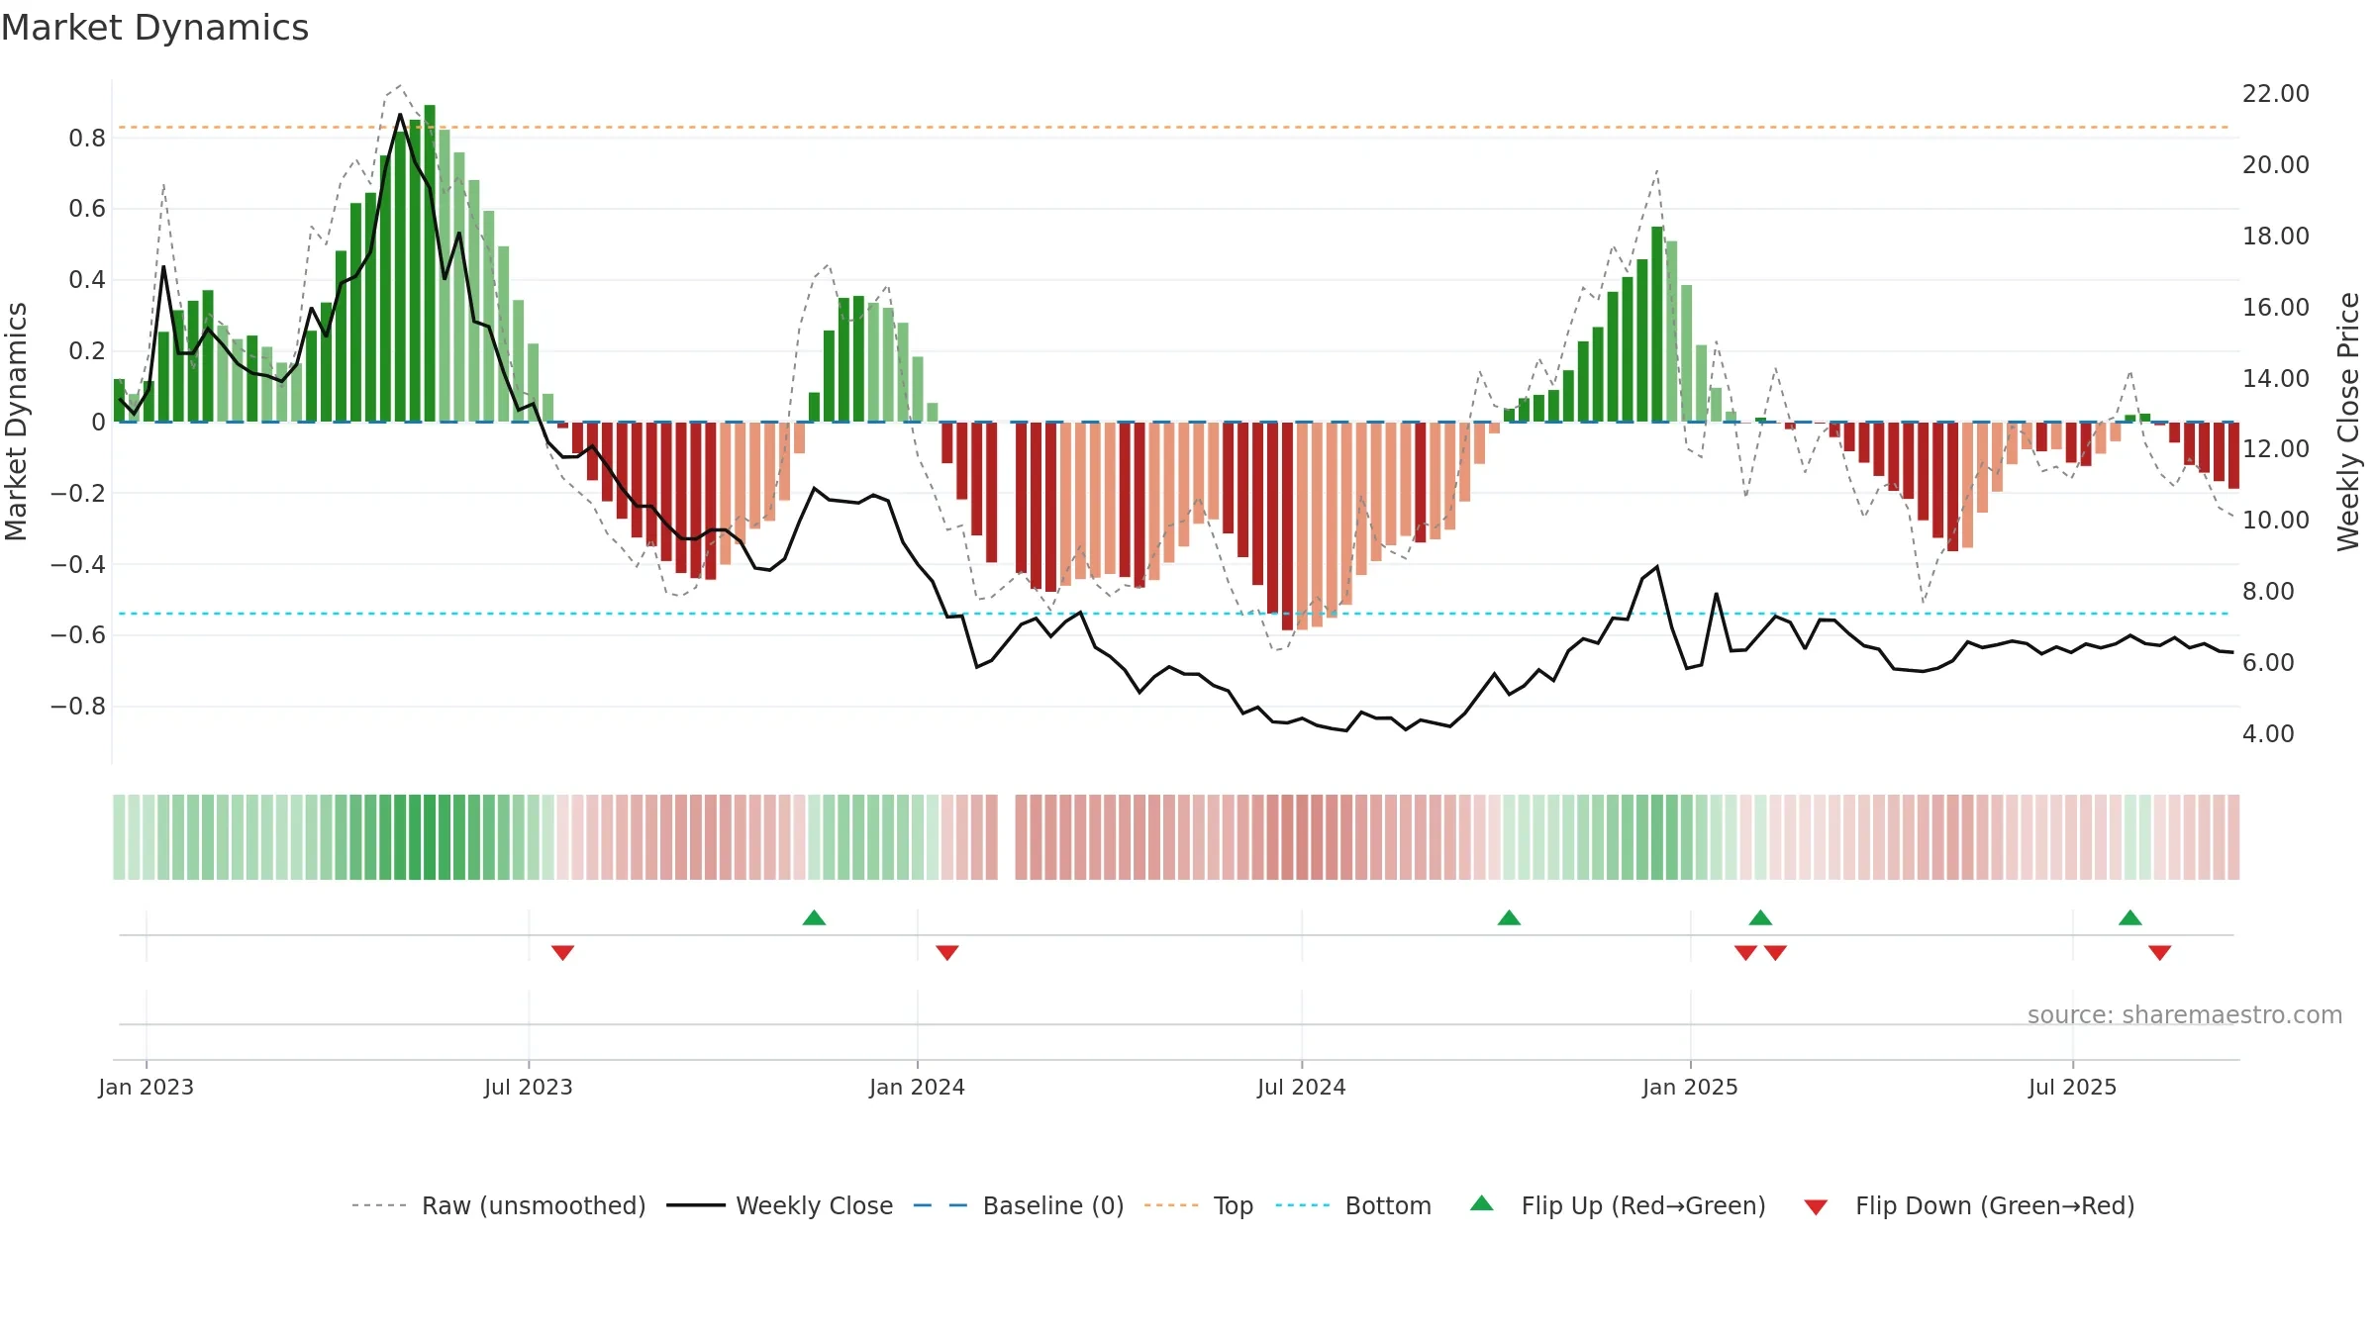Click the red flip-down triangle after Jul 2025
The image size is (2376, 1336).
click(x=2160, y=952)
